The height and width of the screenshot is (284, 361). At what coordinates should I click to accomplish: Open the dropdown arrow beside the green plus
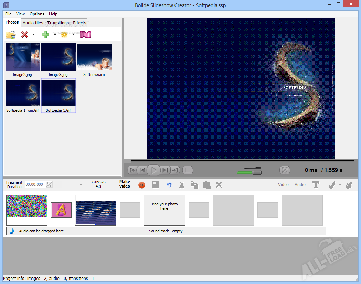coord(54,35)
